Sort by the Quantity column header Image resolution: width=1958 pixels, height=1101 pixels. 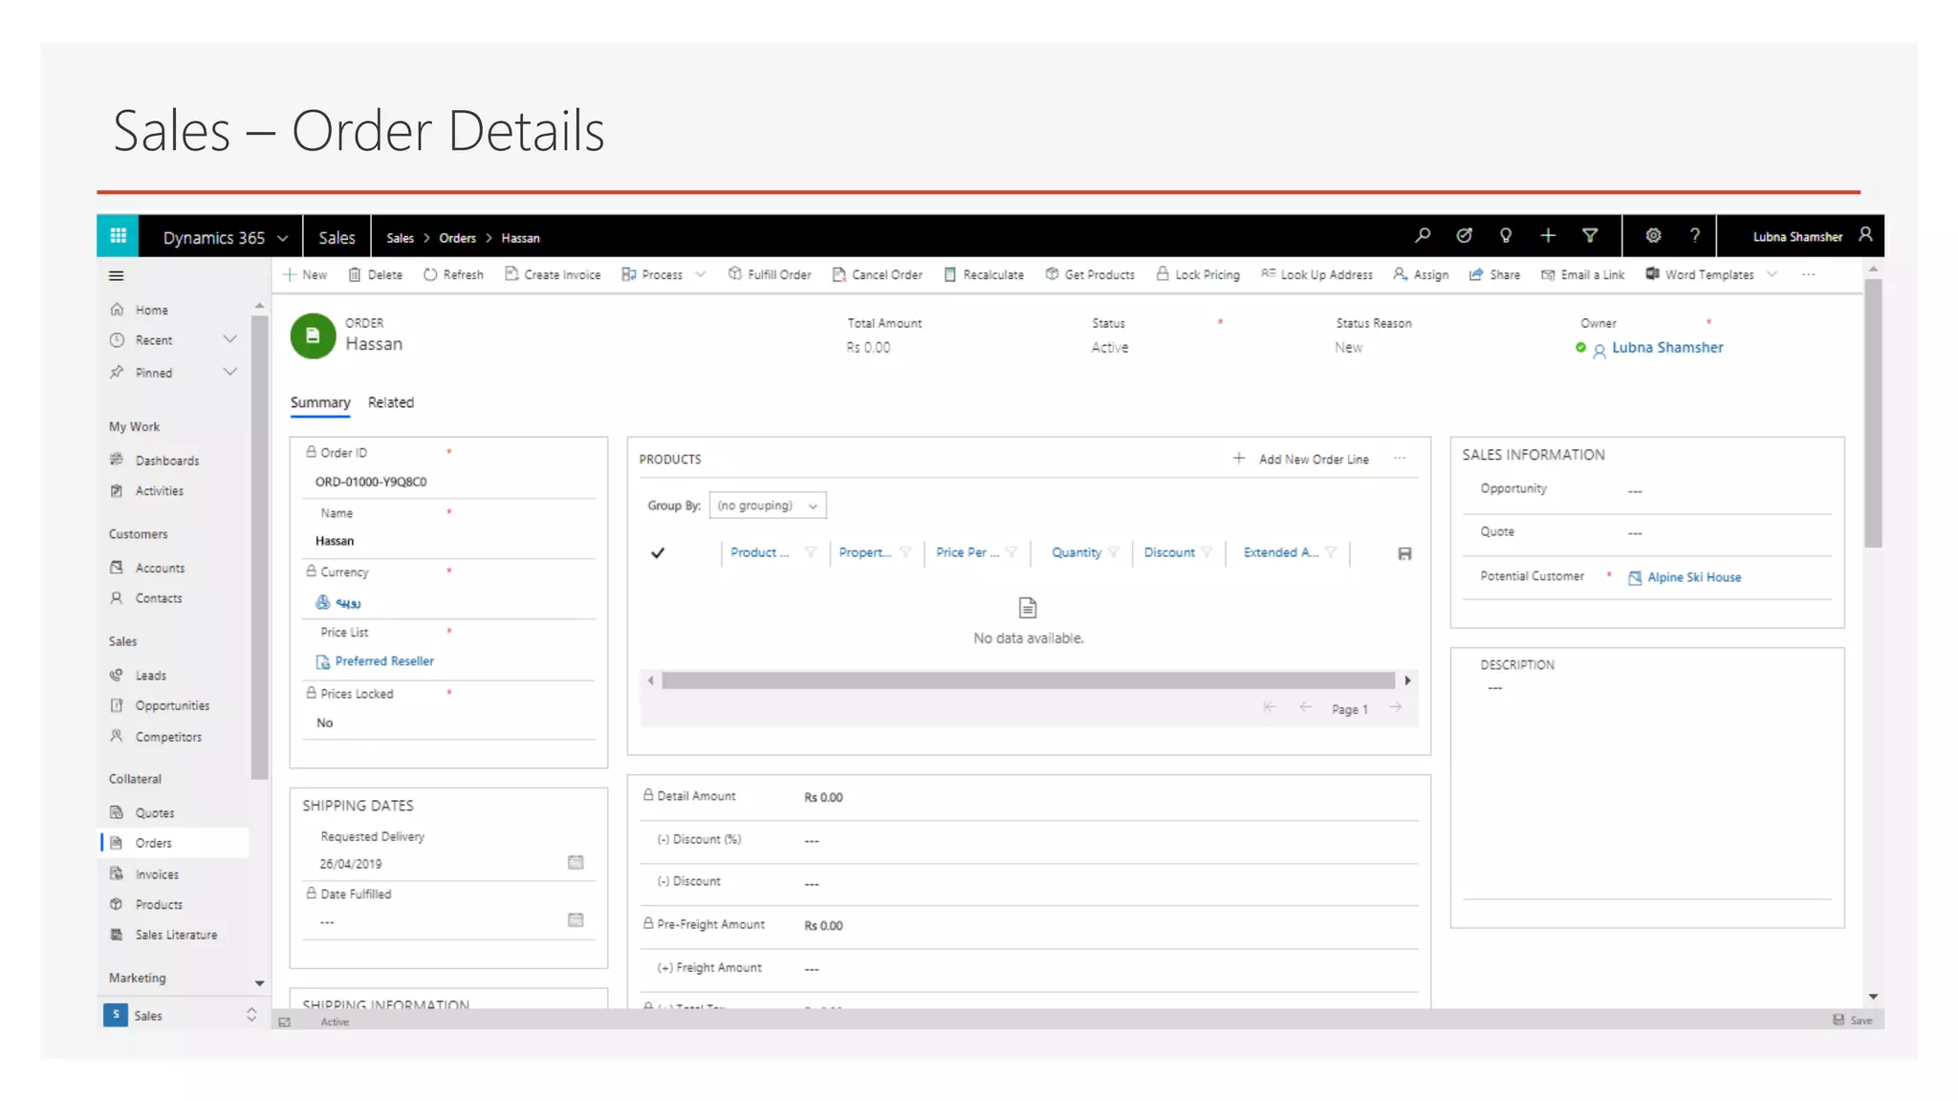coord(1076,552)
